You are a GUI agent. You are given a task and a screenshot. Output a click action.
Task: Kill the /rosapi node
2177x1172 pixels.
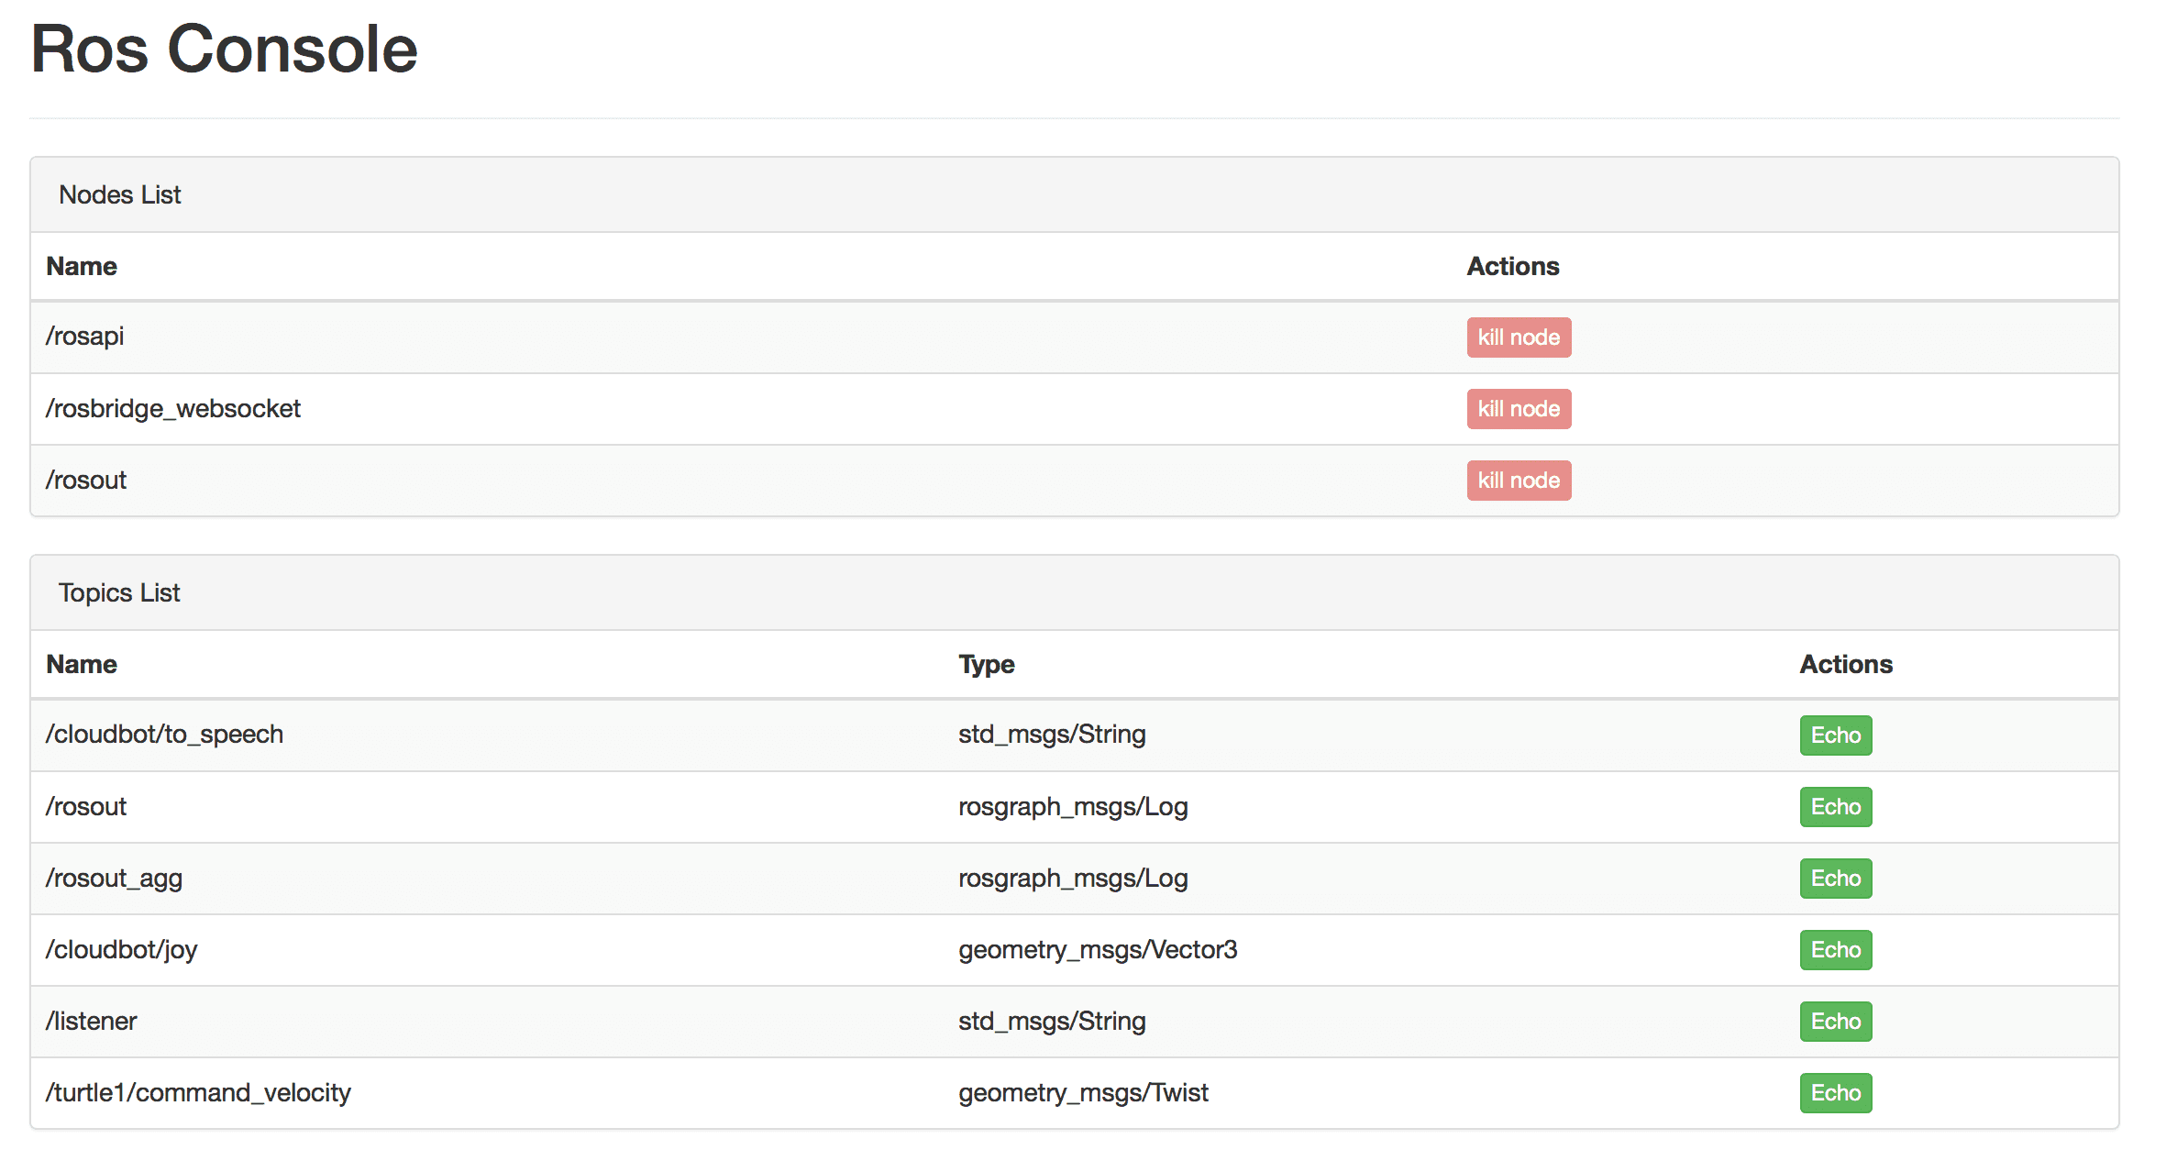point(1518,337)
